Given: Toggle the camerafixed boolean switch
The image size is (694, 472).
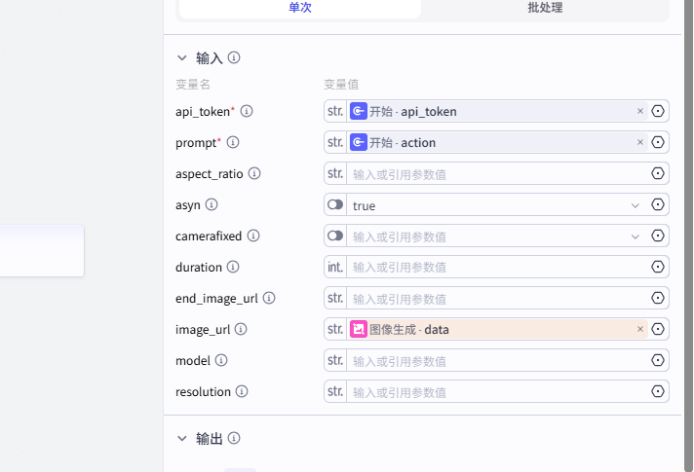Looking at the screenshot, I should pos(335,236).
